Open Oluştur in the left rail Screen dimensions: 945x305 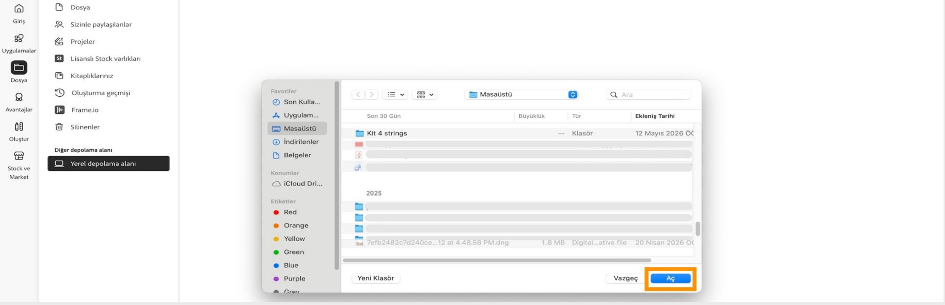click(19, 132)
